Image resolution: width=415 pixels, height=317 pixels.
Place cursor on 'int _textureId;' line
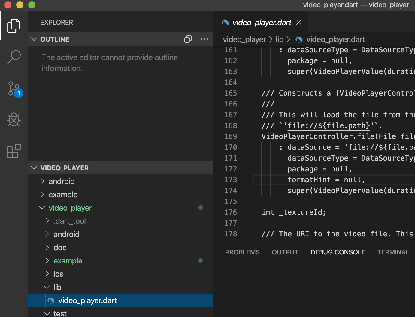tap(294, 212)
